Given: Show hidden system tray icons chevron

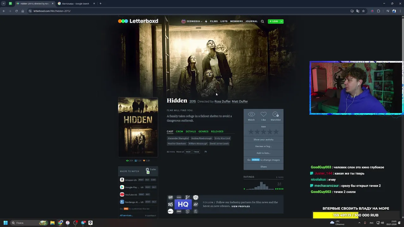Looking at the screenshot, I should point(359,223).
